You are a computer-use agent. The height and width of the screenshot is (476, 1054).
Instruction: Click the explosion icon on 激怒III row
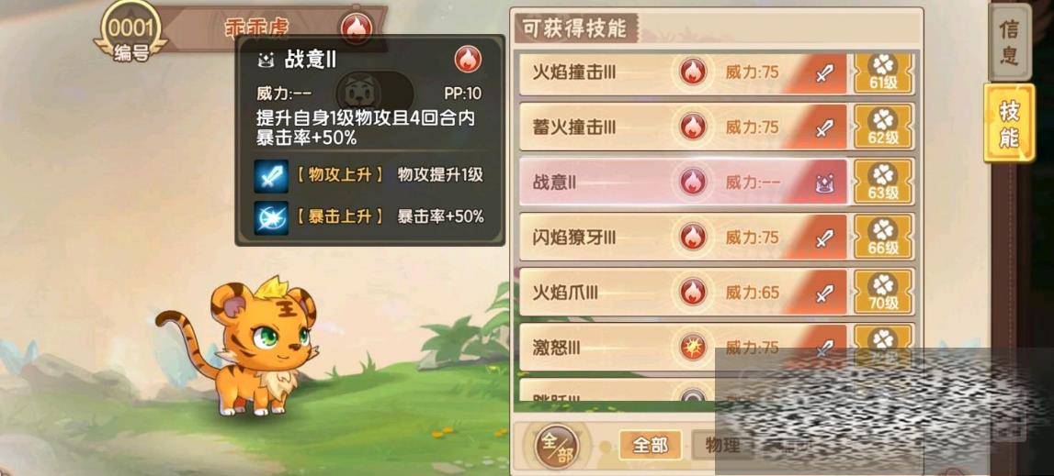(x=692, y=347)
